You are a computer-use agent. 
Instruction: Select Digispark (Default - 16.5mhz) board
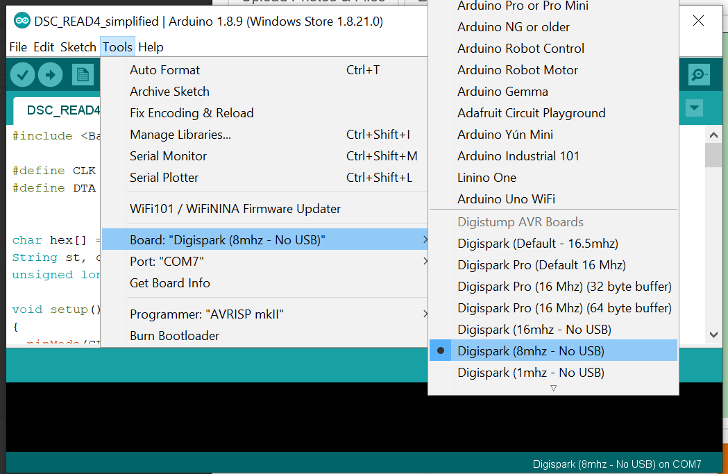(553, 244)
